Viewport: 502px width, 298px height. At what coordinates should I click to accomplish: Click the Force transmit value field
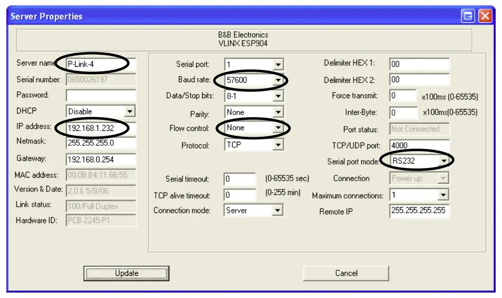[x=402, y=95]
